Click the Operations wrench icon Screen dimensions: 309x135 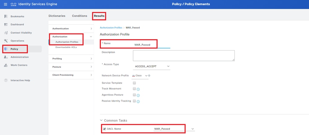coord(6,41)
